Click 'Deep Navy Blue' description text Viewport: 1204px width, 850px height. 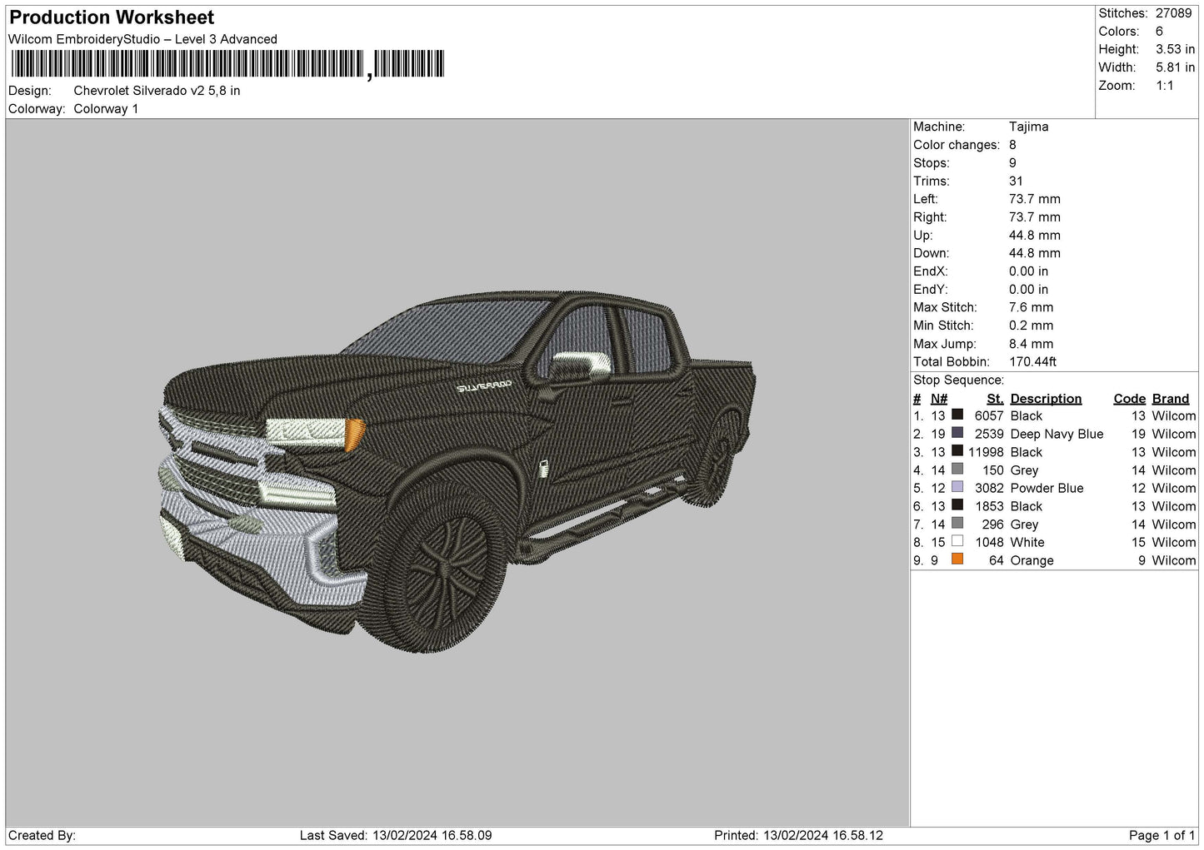point(1057,434)
